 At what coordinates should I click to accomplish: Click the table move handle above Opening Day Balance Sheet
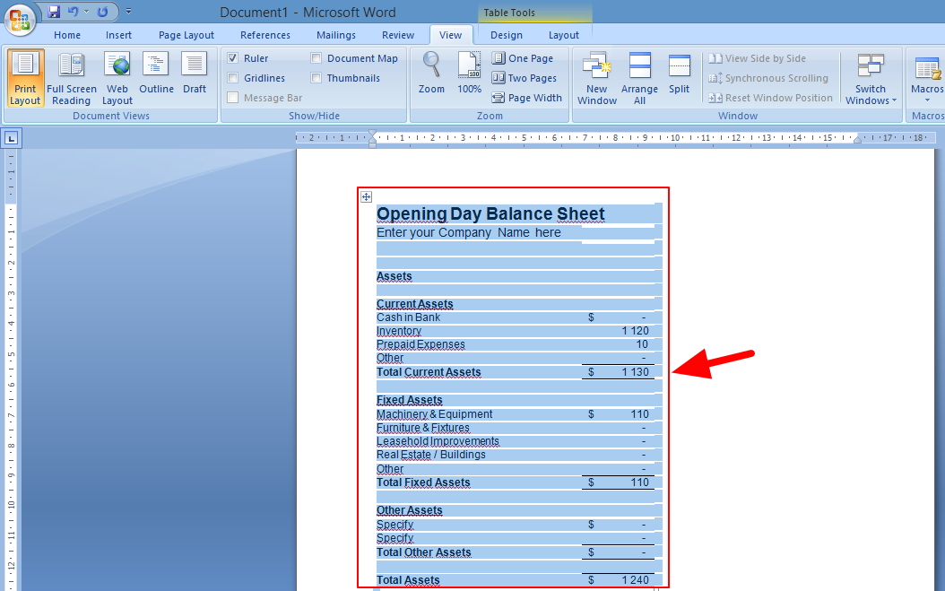coord(366,196)
